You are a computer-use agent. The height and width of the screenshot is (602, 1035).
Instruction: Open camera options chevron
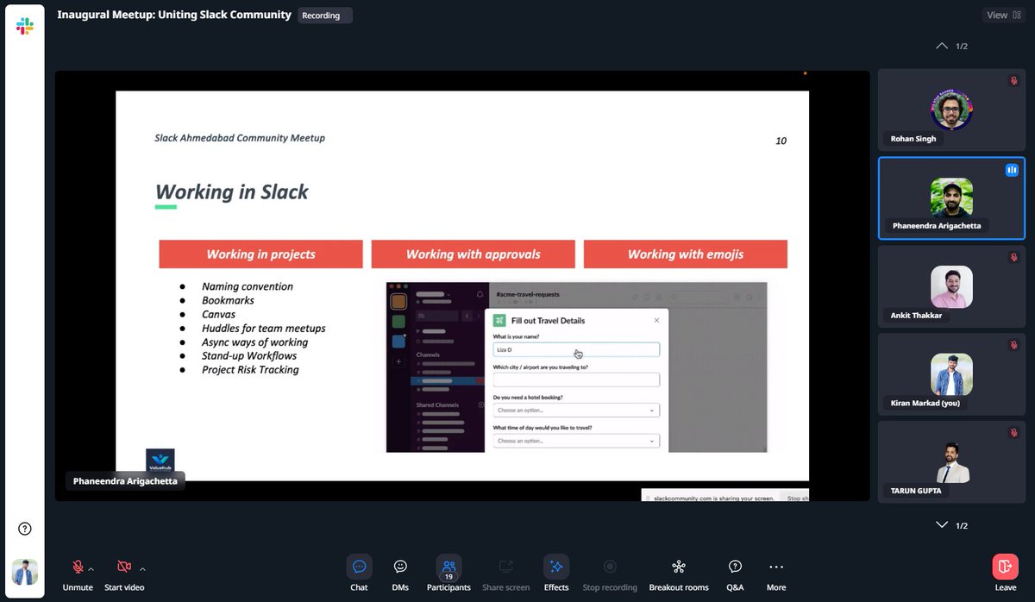143,567
